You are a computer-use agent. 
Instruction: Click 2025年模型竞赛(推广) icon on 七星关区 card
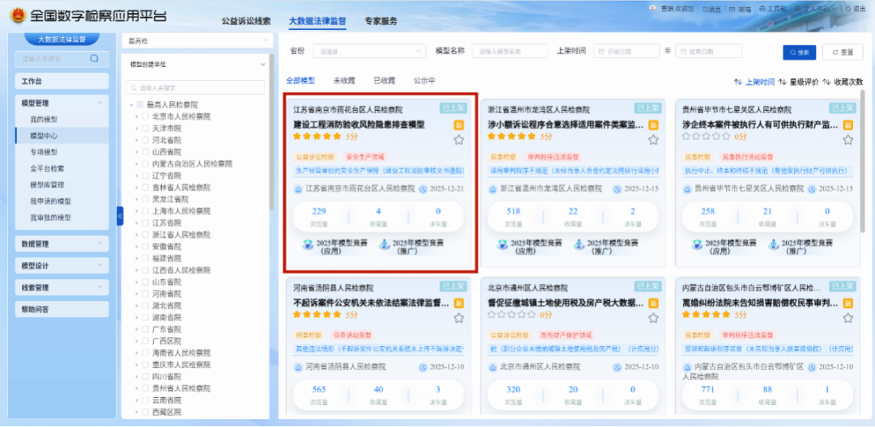coord(774,245)
